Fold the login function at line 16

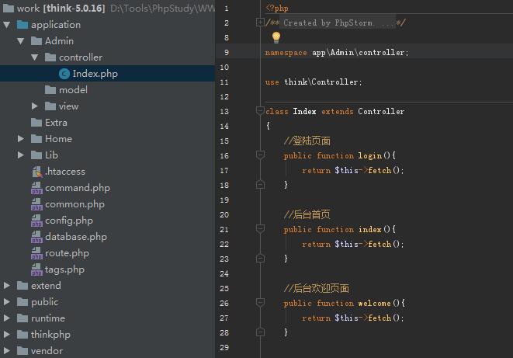pyautogui.click(x=260, y=155)
